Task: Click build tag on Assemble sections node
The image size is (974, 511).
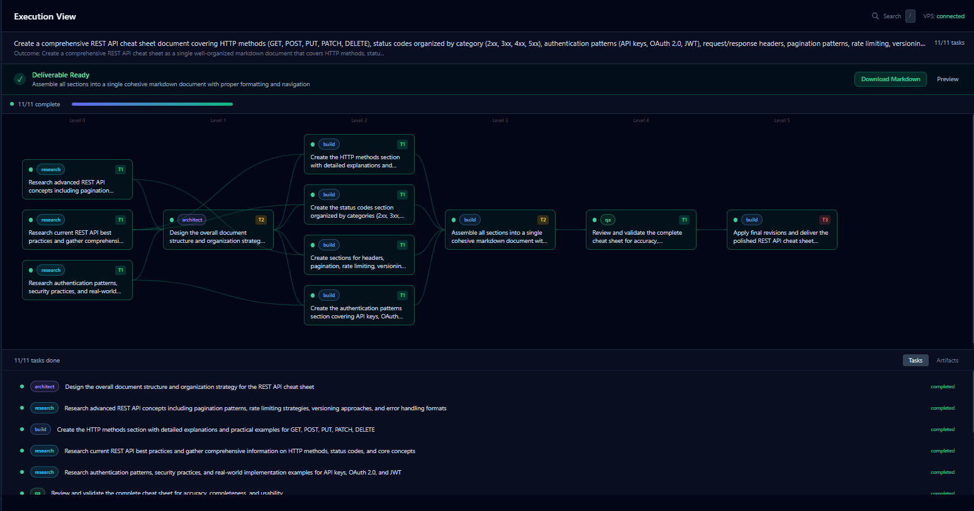Action: click(470, 220)
